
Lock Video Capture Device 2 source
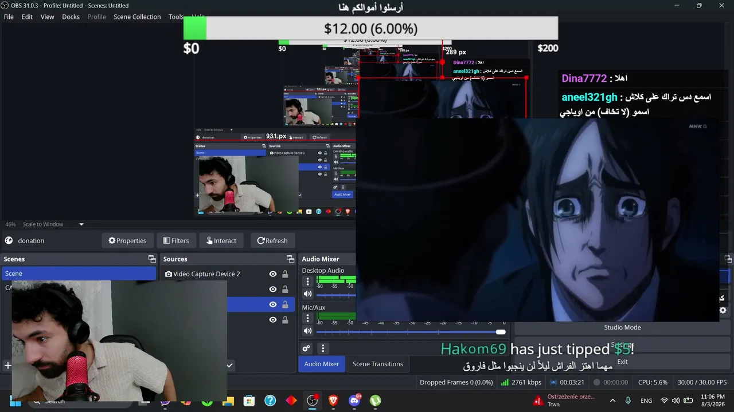tap(285, 274)
